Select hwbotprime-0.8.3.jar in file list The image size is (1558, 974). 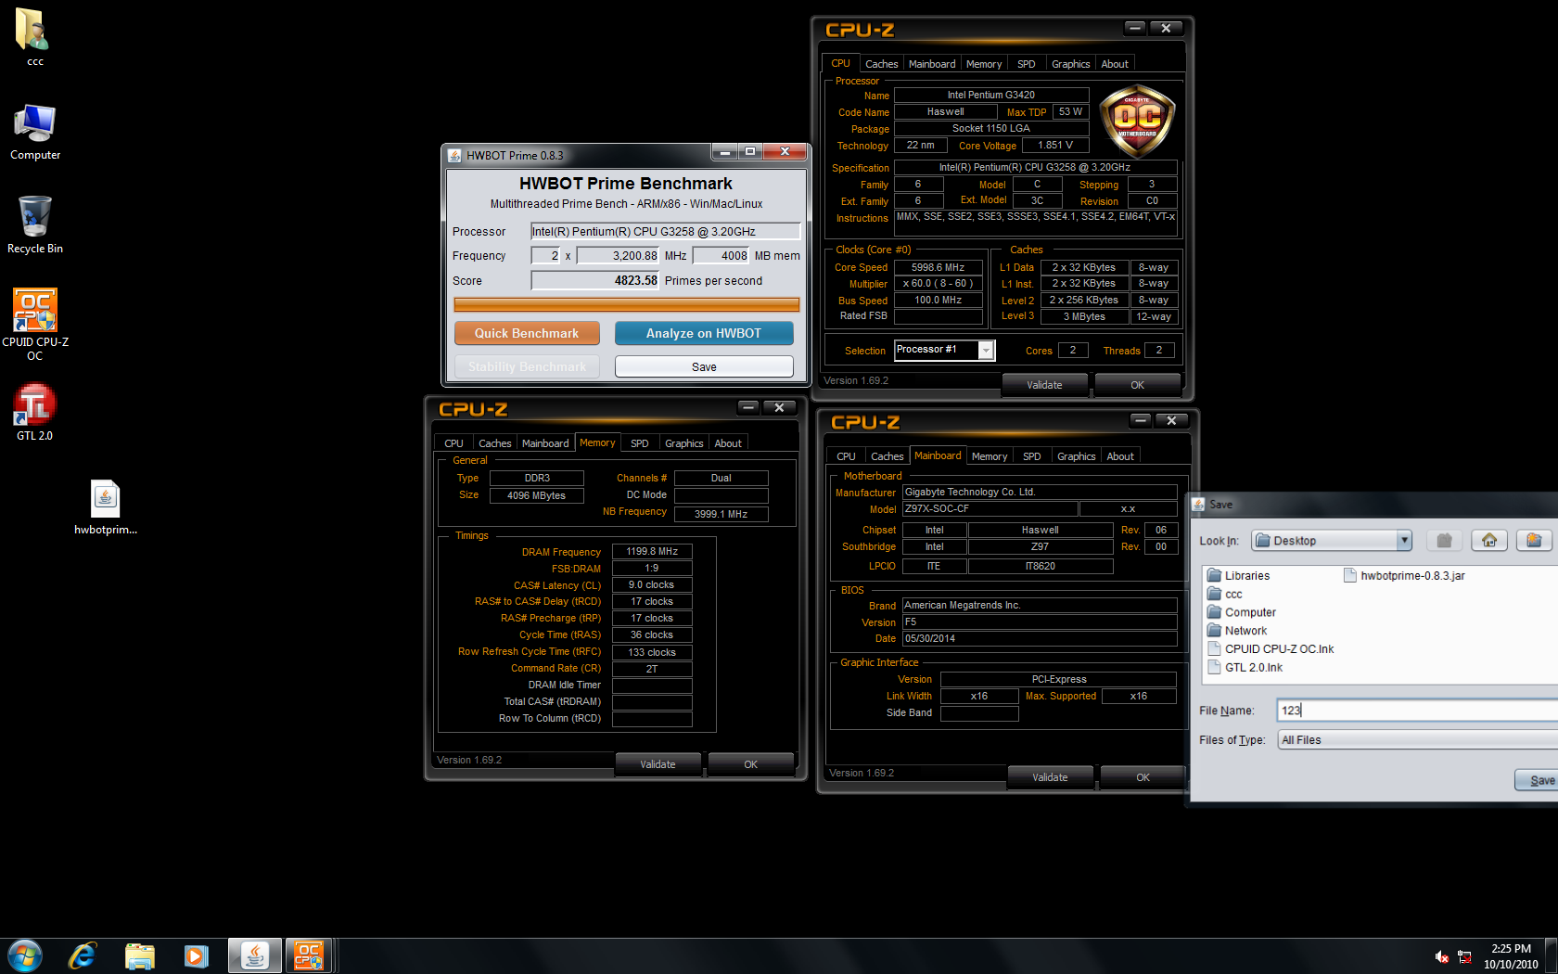[1405, 576]
